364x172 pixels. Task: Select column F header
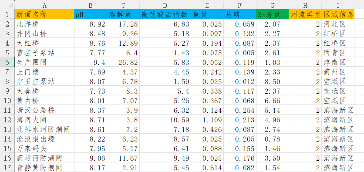tap(240, 5)
